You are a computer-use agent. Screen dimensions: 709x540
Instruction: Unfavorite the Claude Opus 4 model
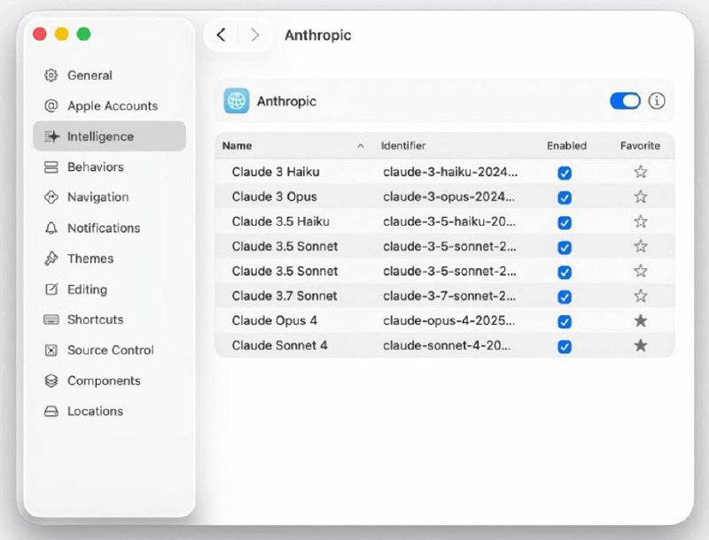tap(640, 320)
